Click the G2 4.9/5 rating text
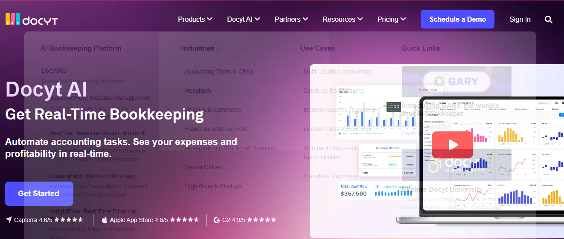 (234, 220)
